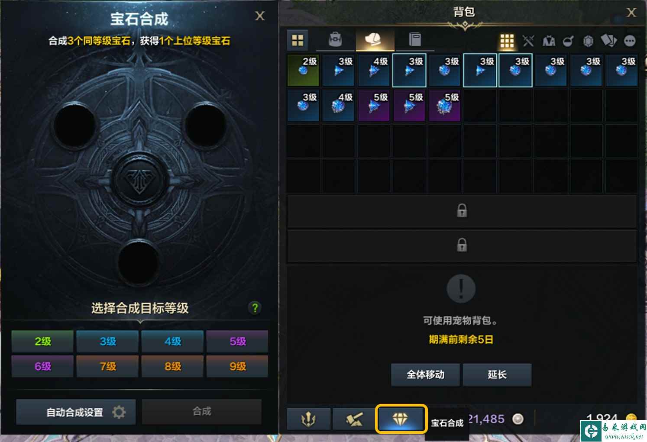Select the 9级 target level
647x442 pixels.
point(237,366)
